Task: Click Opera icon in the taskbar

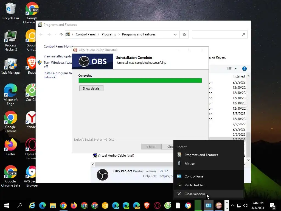Action: (157, 205)
